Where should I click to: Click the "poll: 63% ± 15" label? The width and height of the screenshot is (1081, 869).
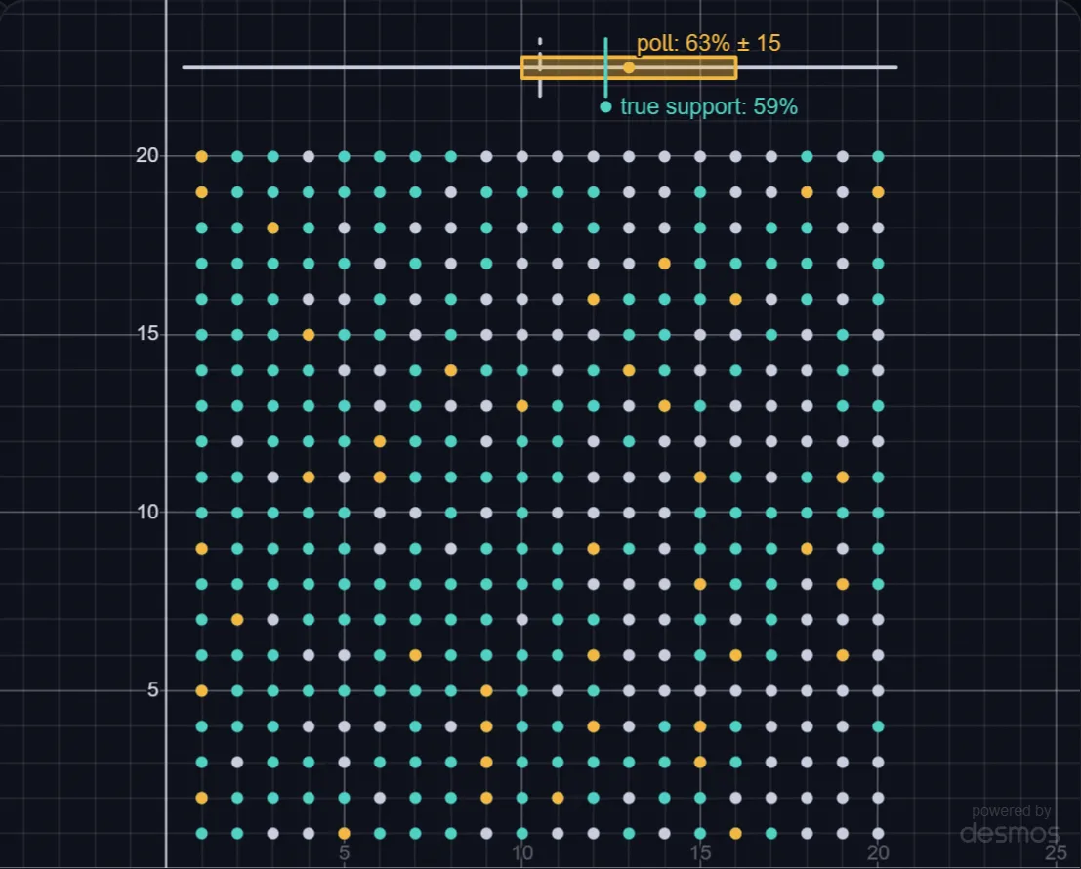pos(708,43)
